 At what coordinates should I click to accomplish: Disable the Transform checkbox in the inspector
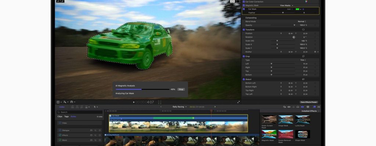click(243, 30)
